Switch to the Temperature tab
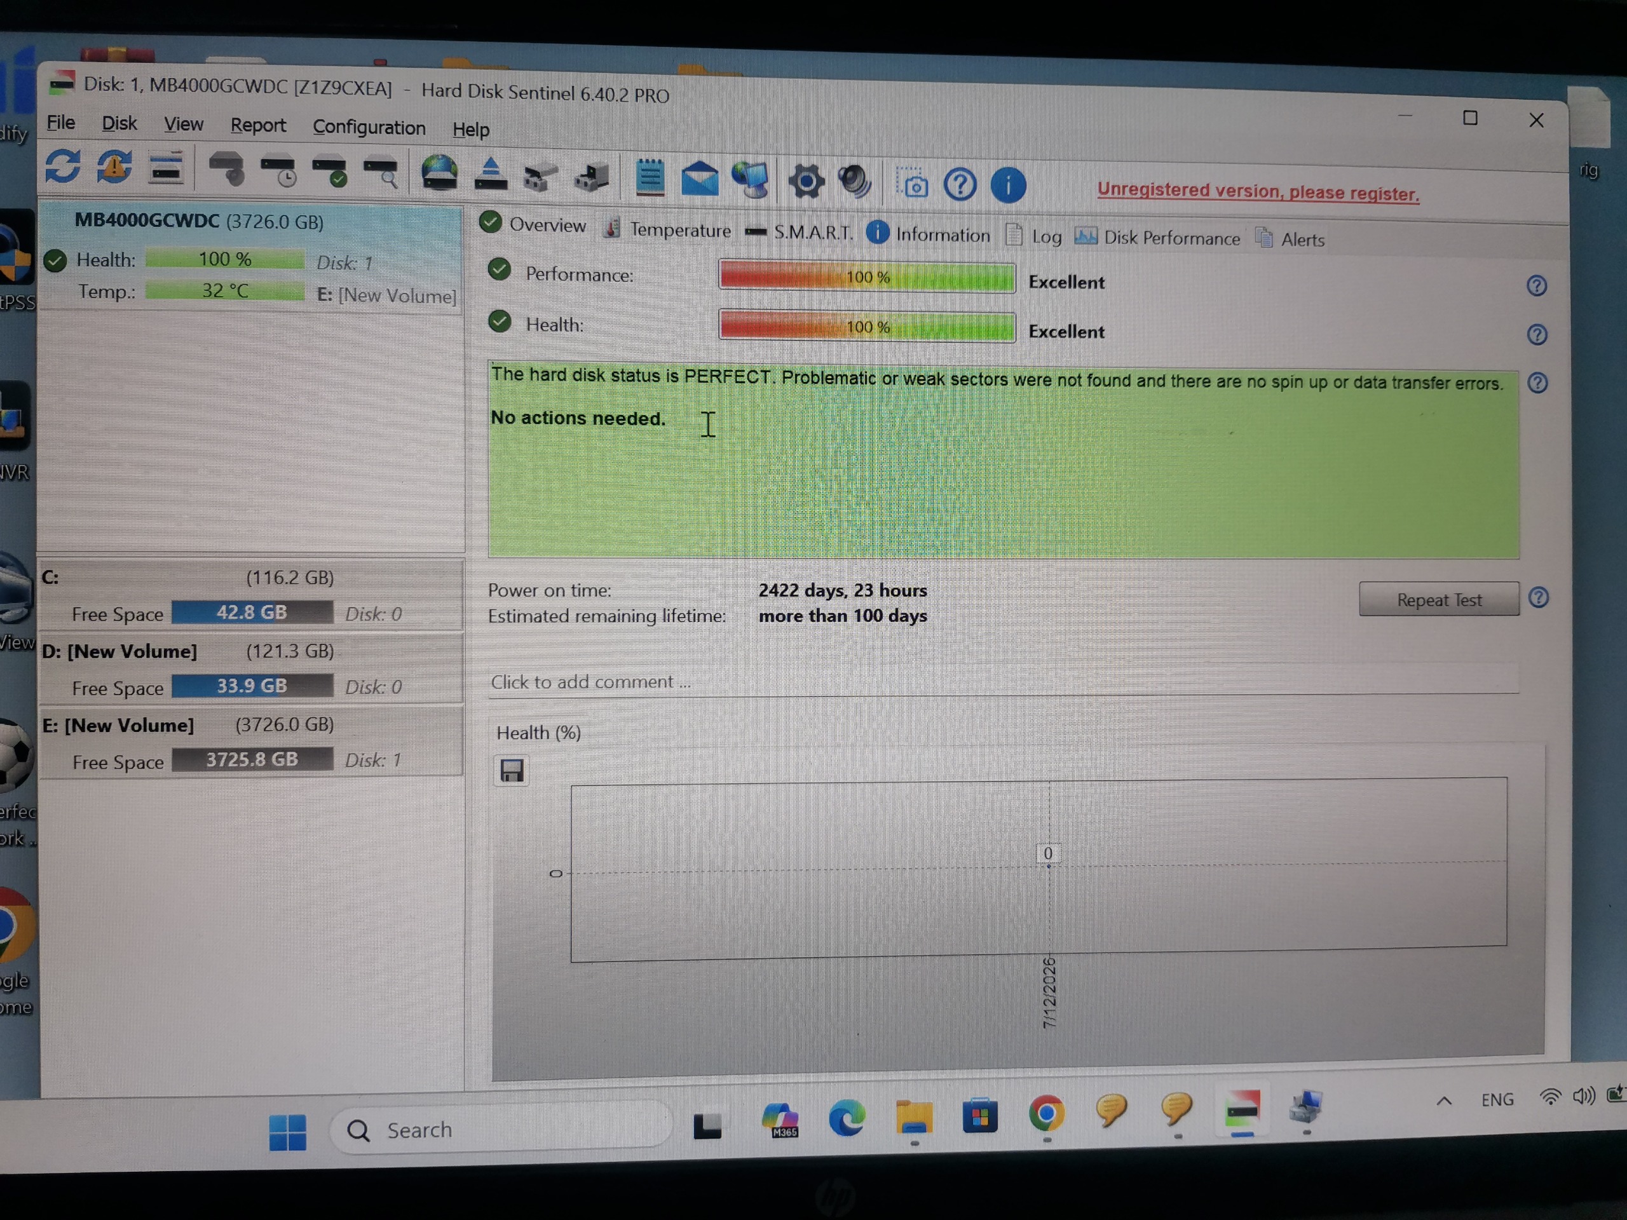Viewport: 1627px width, 1220px height. (667, 229)
